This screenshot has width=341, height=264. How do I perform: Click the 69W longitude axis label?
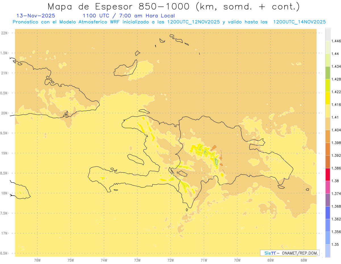[271, 260]
